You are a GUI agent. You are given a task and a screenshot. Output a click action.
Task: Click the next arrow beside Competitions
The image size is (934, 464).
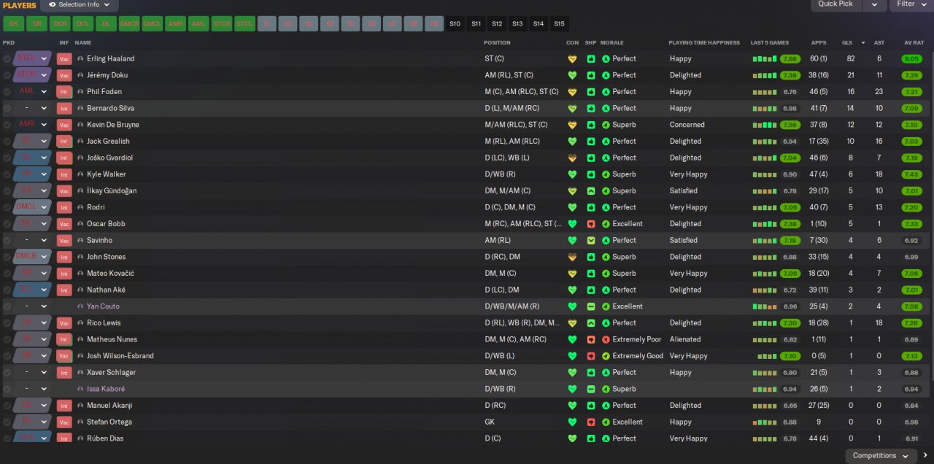tap(926, 456)
